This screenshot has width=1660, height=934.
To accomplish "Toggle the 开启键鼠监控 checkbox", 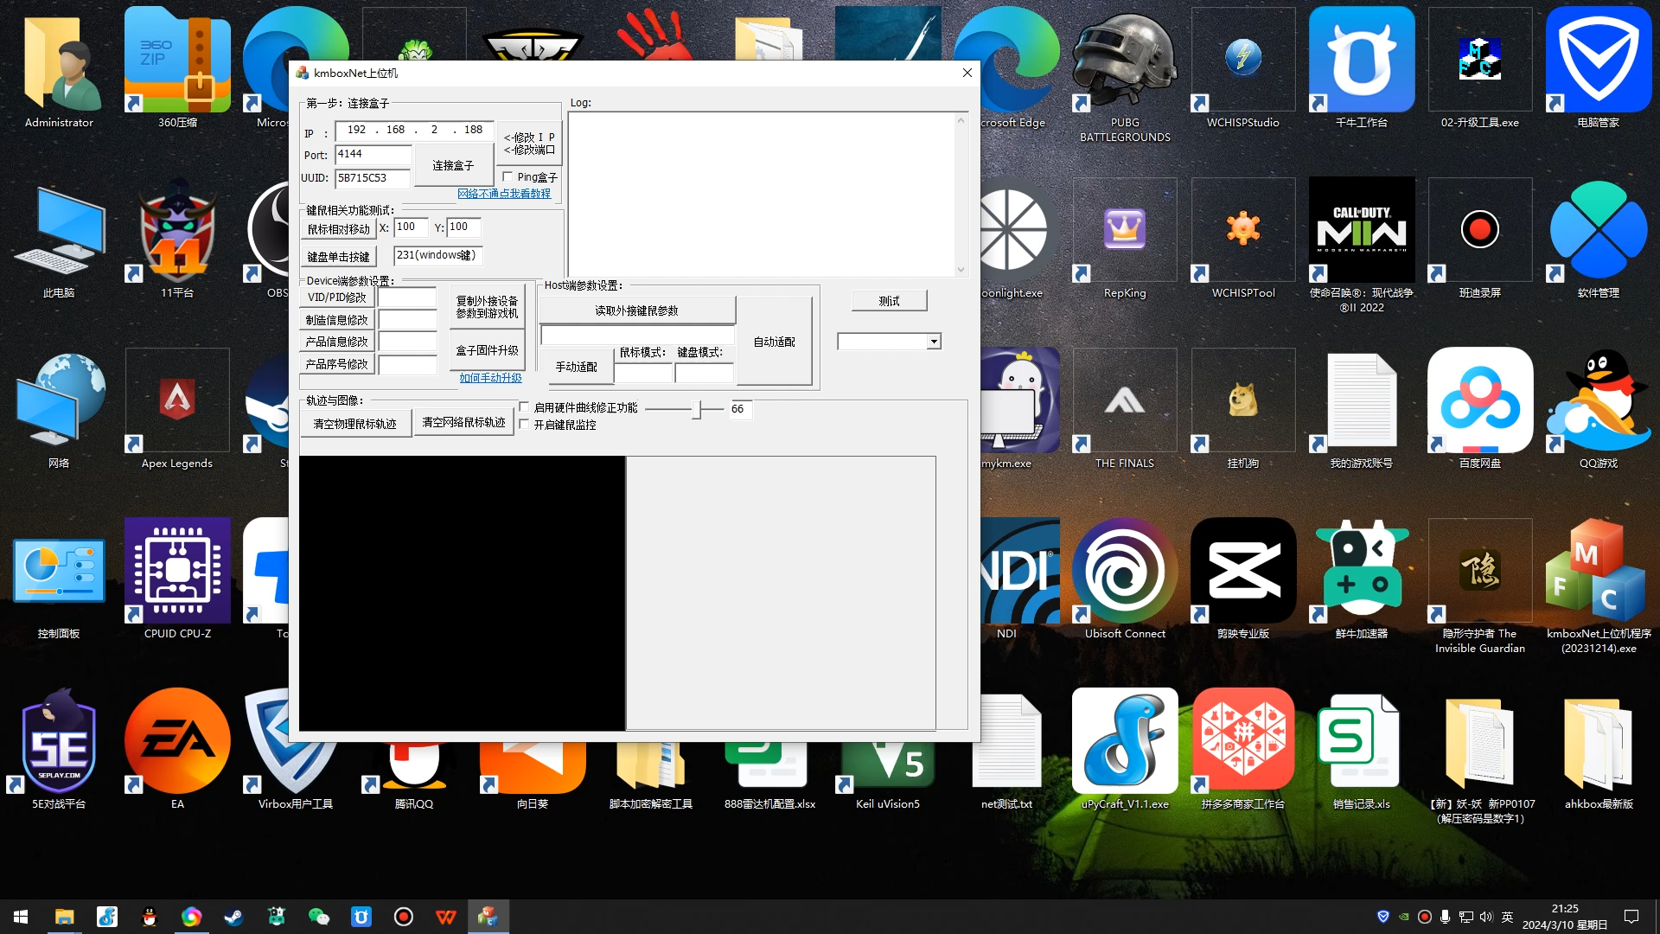I will click(x=524, y=425).
